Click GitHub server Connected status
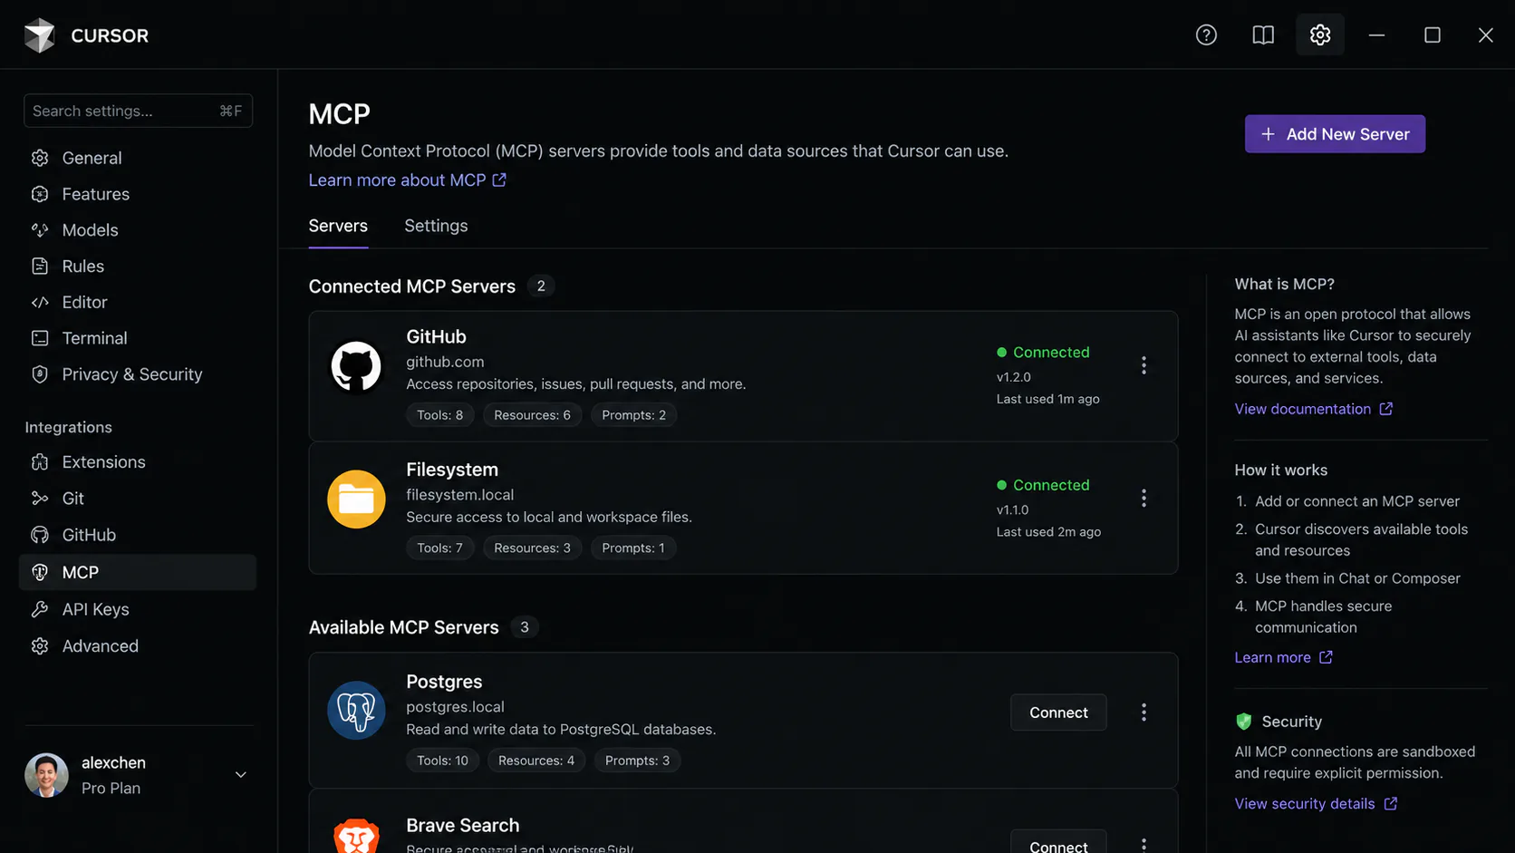This screenshot has height=853, width=1515. [1043, 353]
